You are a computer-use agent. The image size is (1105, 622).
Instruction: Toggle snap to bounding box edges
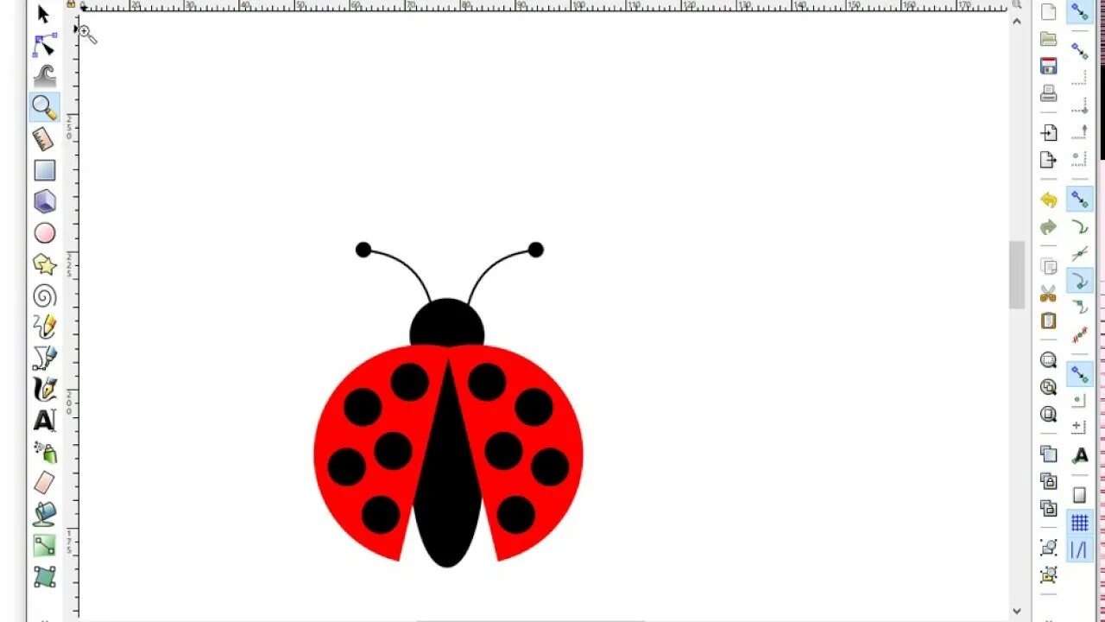[1080, 79]
